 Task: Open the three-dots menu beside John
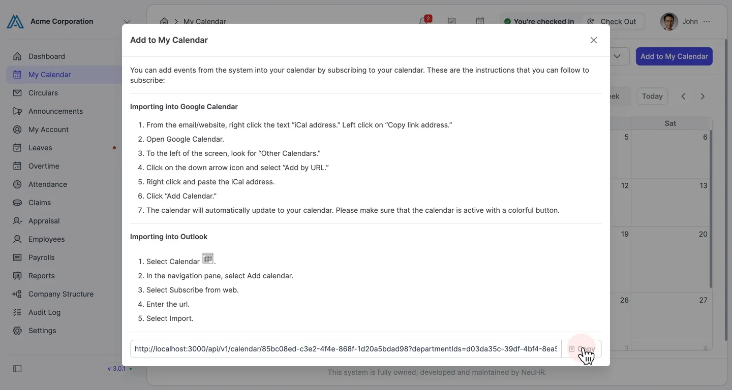tap(707, 21)
